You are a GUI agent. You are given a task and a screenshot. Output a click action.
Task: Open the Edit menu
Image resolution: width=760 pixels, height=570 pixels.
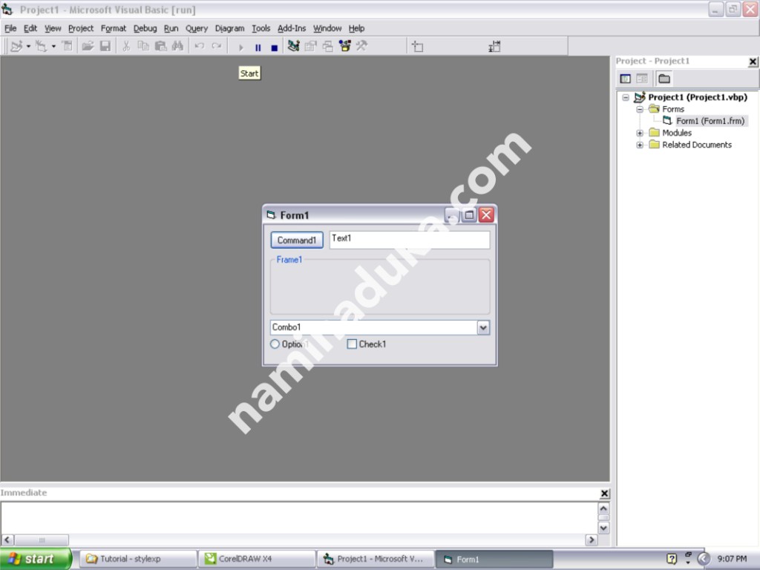[30, 28]
